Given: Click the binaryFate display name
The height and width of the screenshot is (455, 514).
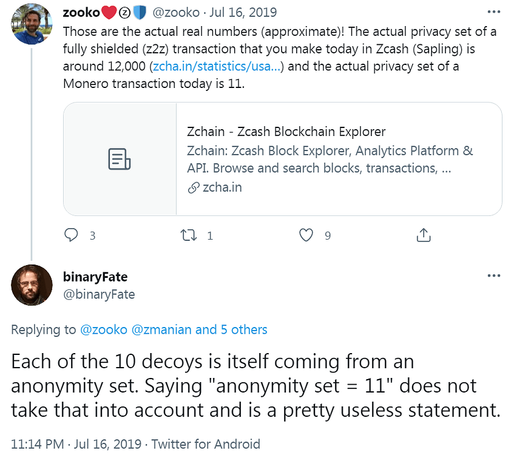Looking at the screenshot, I should point(95,277).
